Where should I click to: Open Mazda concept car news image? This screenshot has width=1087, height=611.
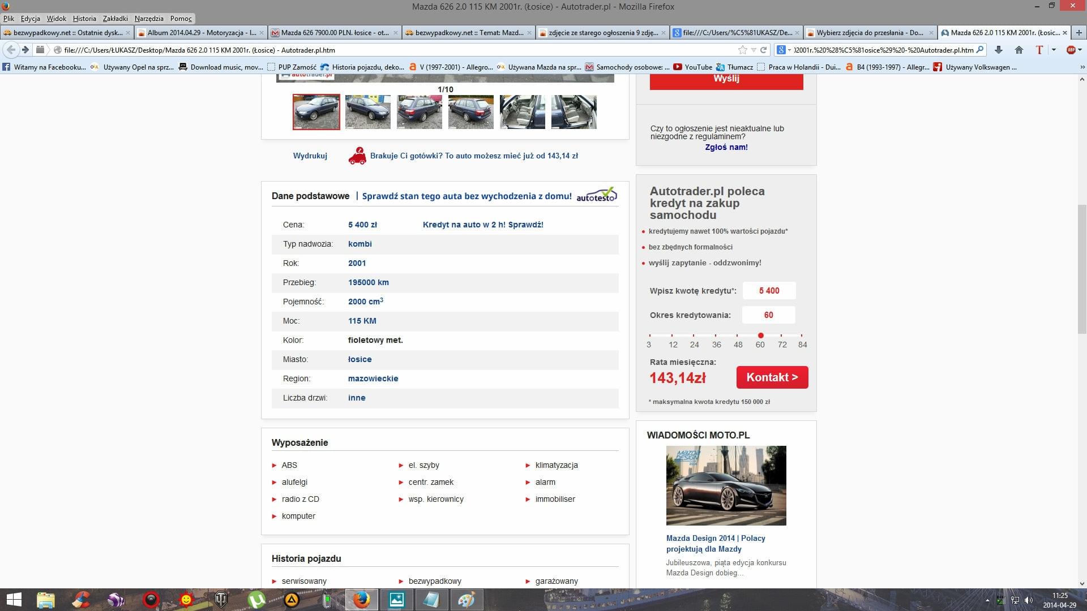[726, 485]
